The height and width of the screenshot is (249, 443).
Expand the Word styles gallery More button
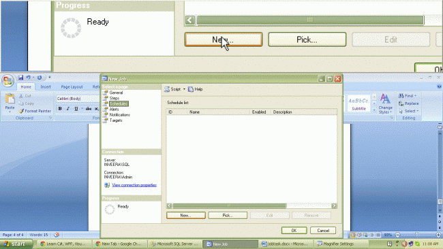coord(374,110)
